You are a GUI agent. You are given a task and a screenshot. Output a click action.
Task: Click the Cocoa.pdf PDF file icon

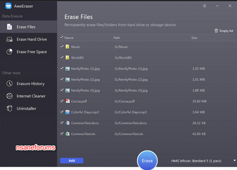click(68, 101)
